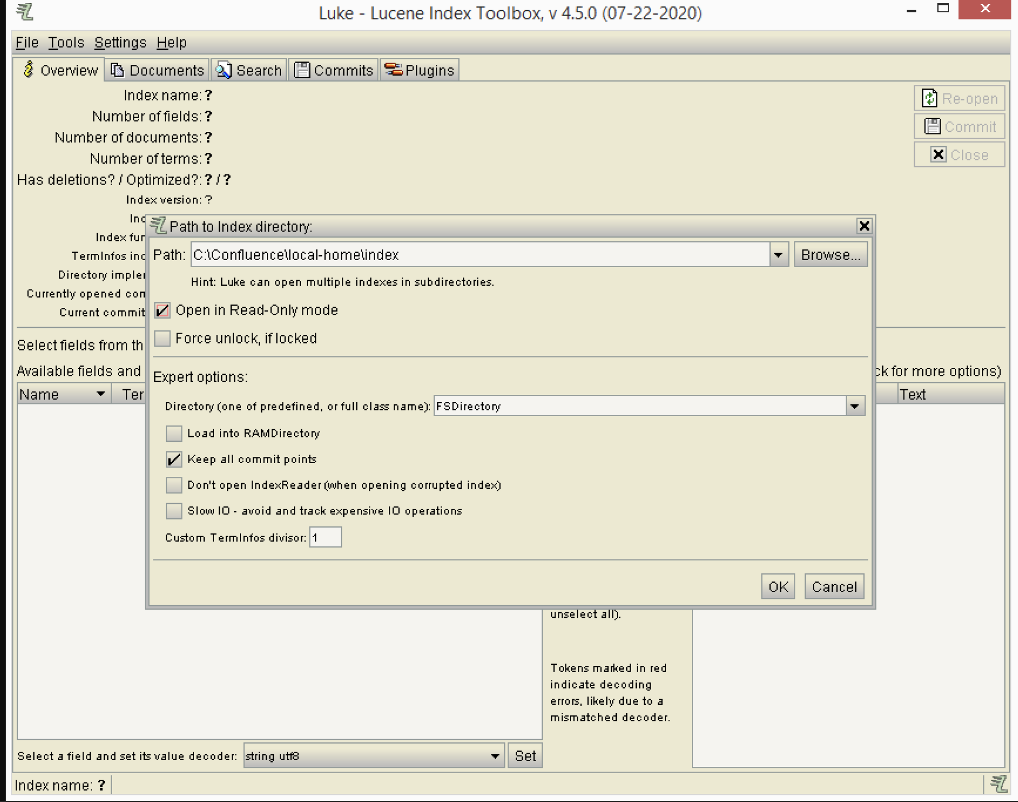The width and height of the screenshot is (1018, 802).
Task: Open the Documents tab
Action: tap(157, 70)
